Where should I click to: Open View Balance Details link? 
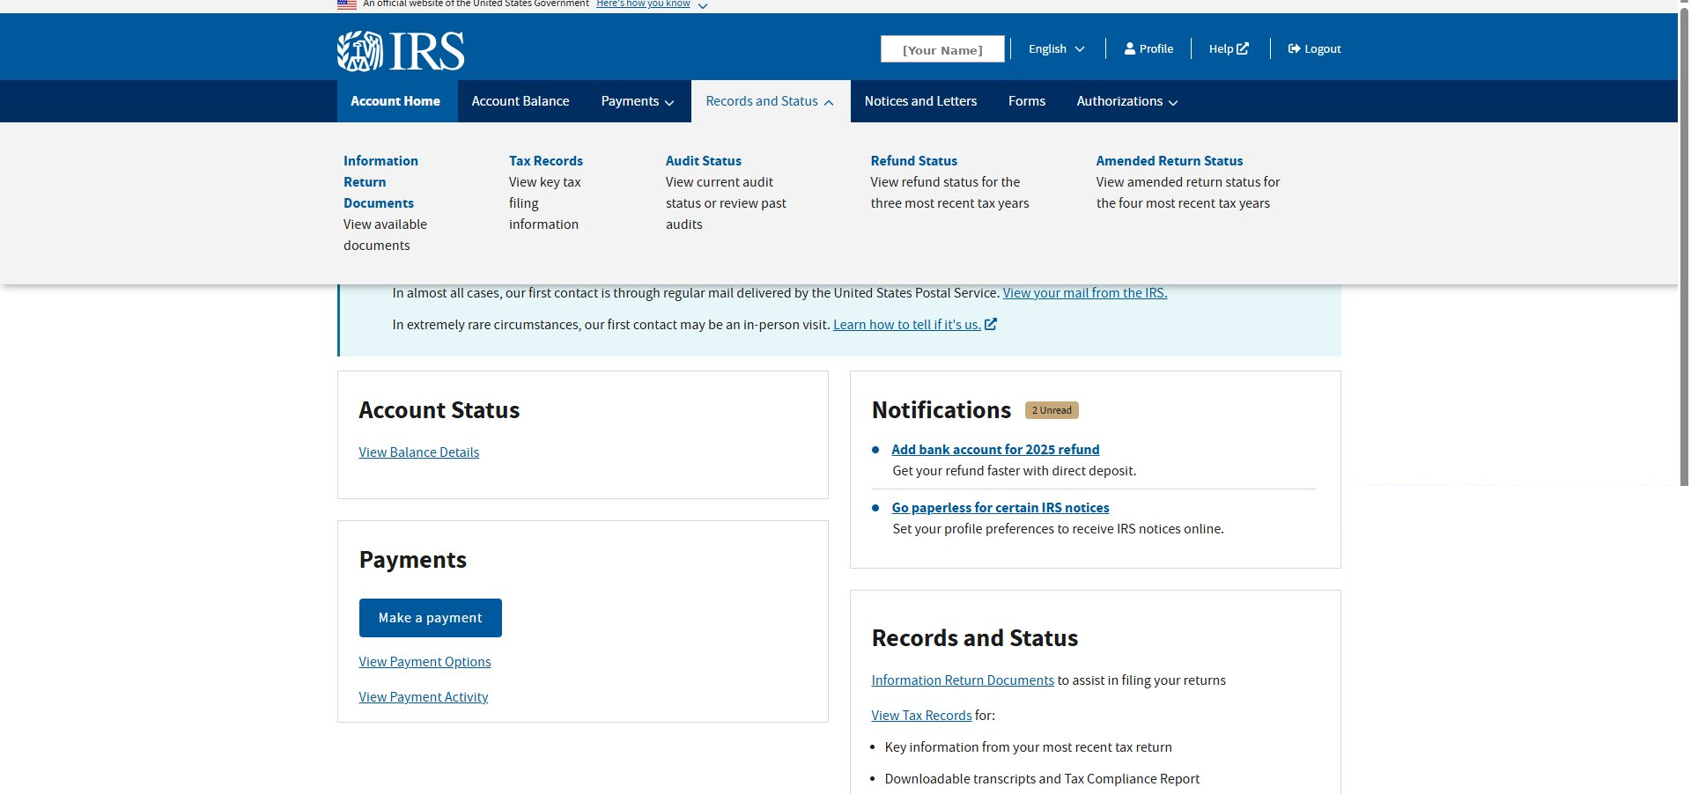pos(419,452)
